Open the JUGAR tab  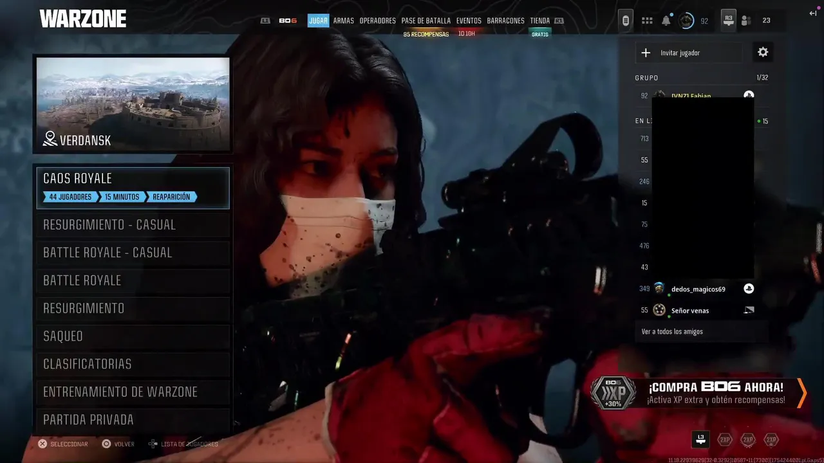(x=318, y=21)
